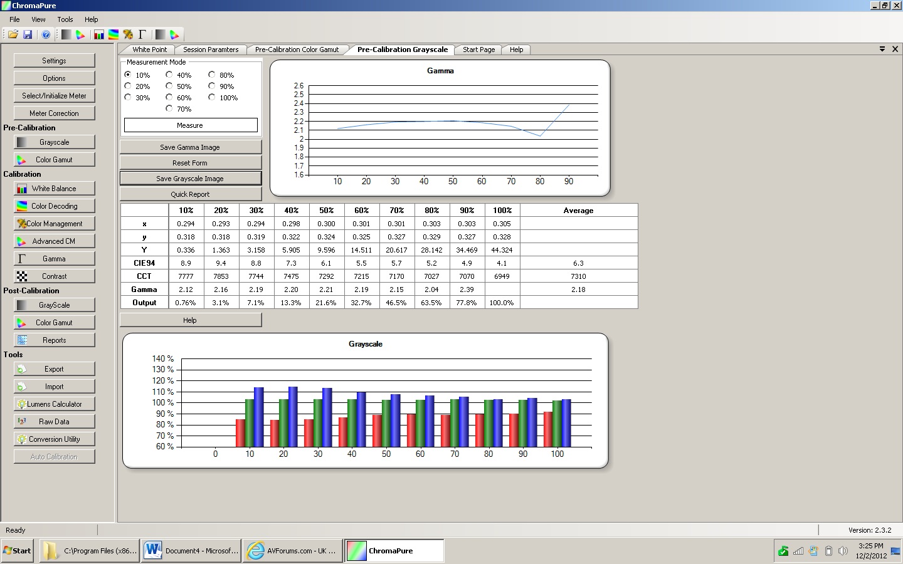This screenshot has width=903, height=564.
Task: Click the Meter Correction button
Action: (x=55, y=113)
